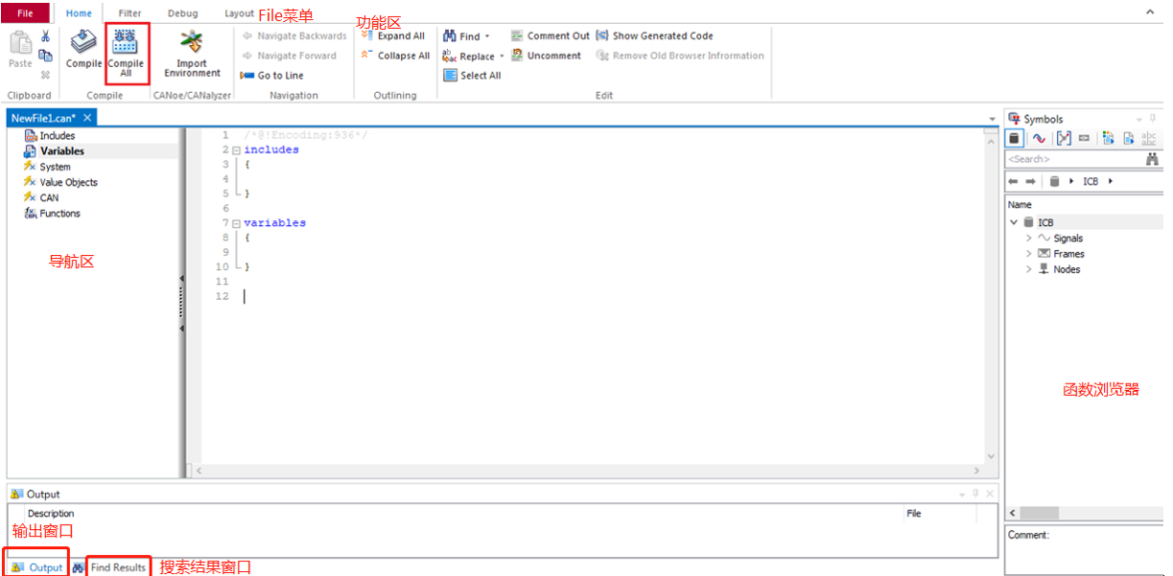Click Show Generated Code

(x=654, y=36)
